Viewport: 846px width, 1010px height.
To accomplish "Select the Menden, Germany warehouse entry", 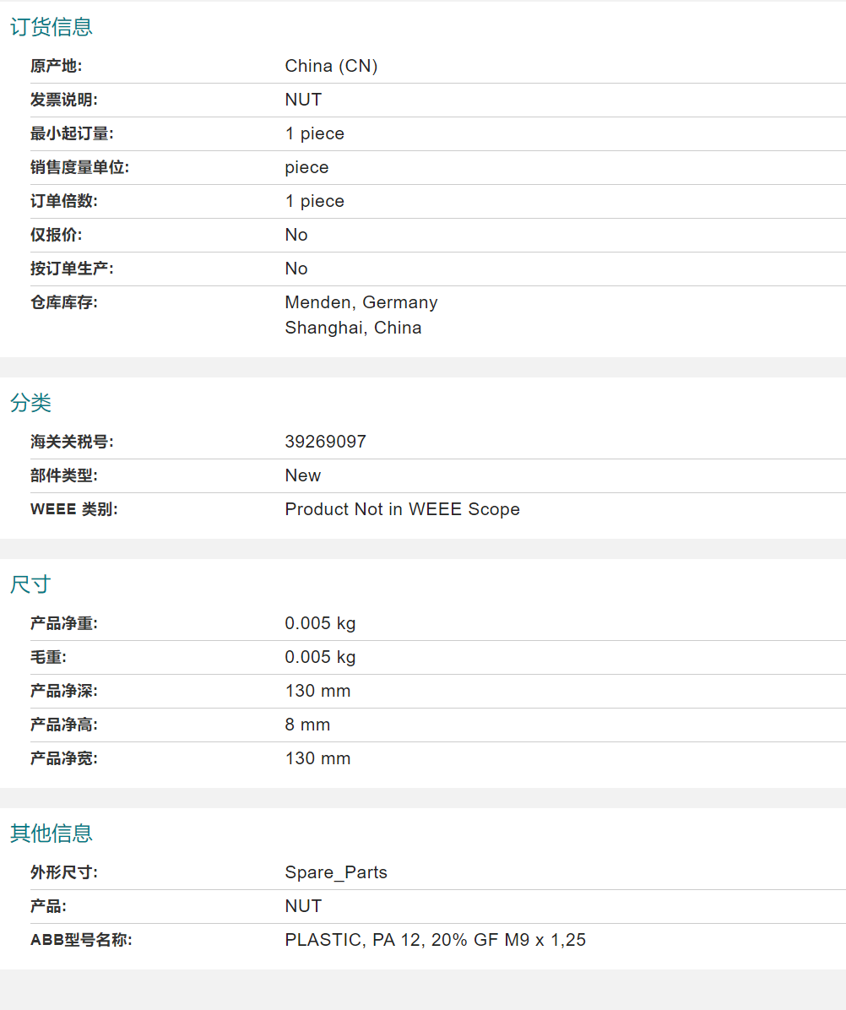I will [361, 302].
